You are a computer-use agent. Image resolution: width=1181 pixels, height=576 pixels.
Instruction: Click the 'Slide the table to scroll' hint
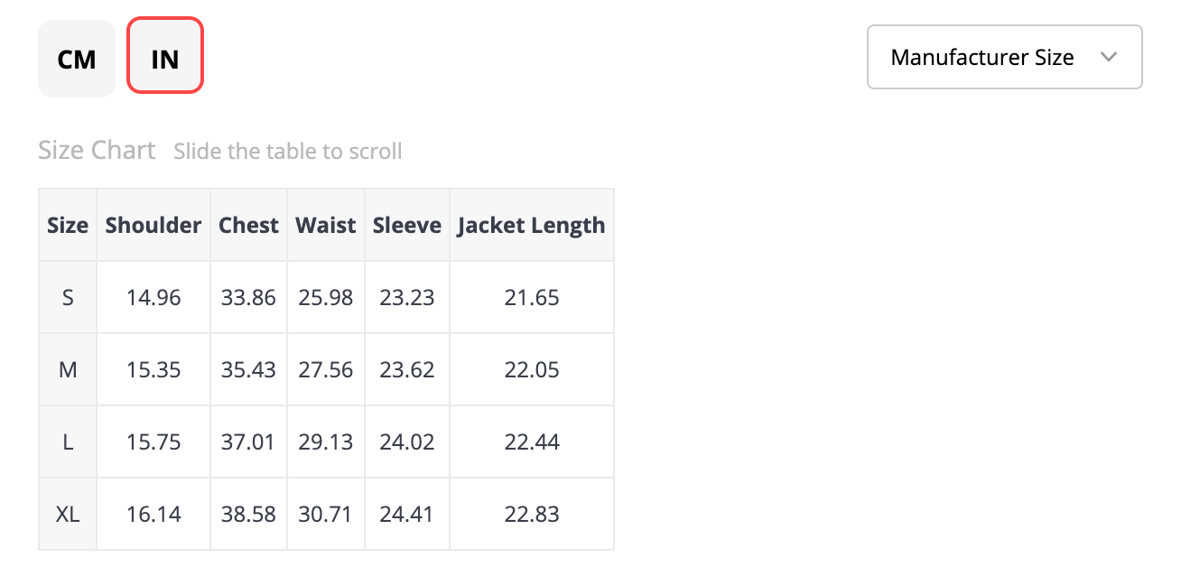(288, 151)
